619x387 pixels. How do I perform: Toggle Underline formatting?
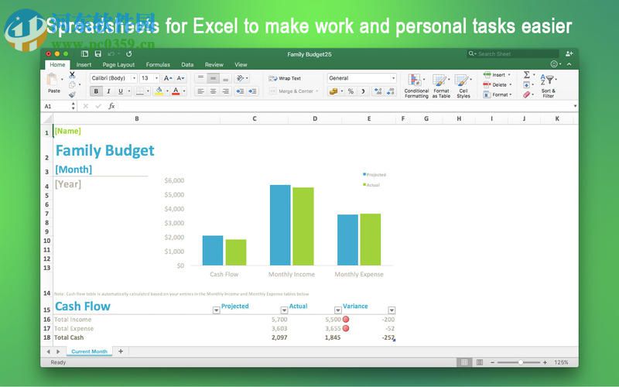click(x=121, y=91)
